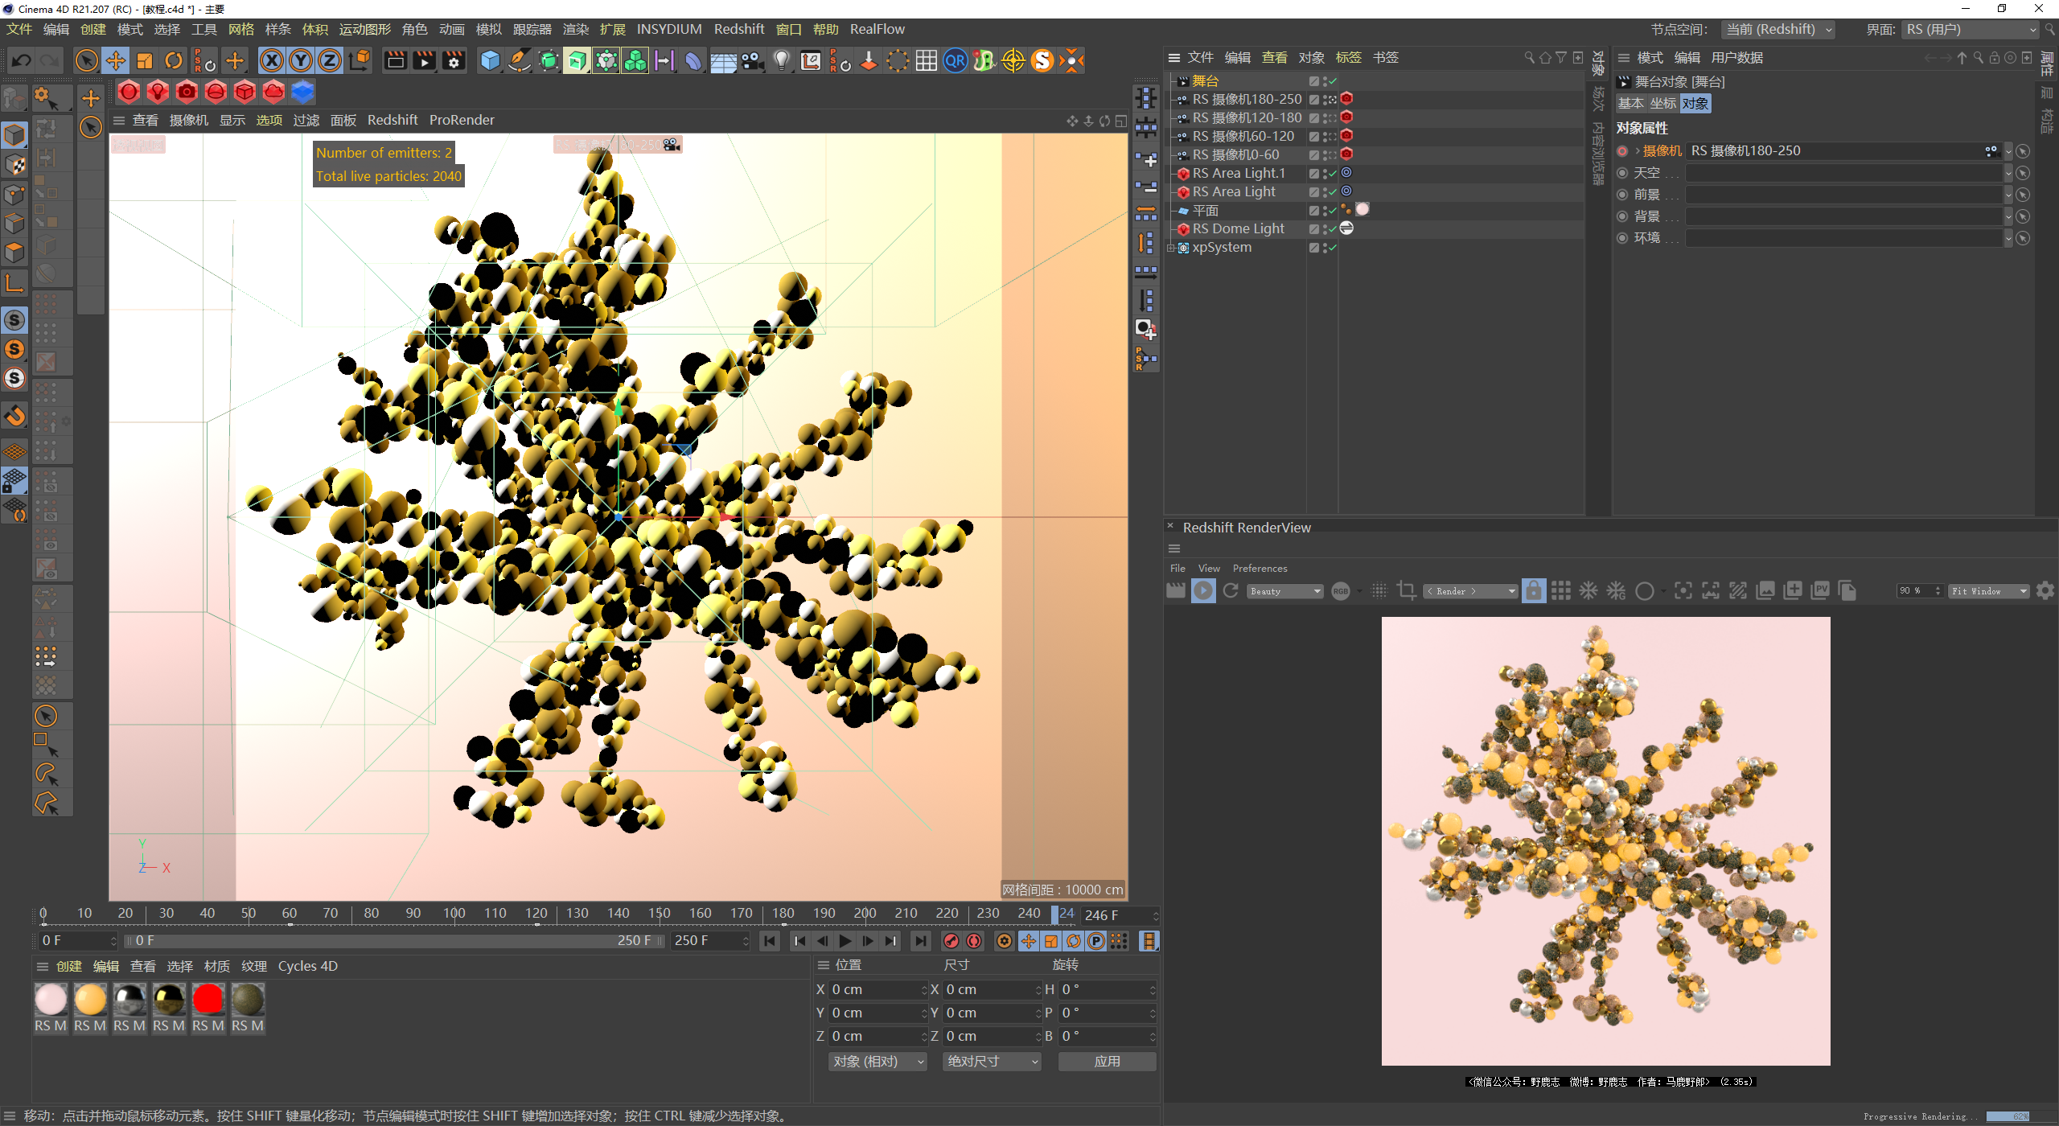Click the 摄像机 link field
Image resolution: width=2059 pixels, height=1126 pixels.
[x=1843, y=151]
